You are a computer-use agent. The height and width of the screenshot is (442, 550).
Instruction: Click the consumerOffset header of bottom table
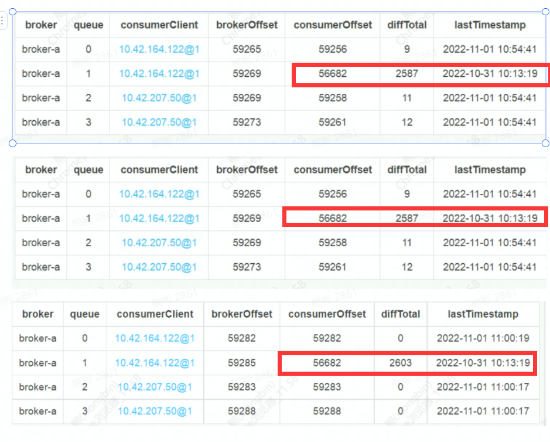(x=327, y=314)
